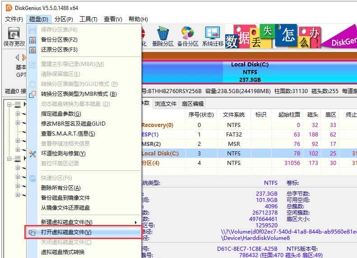
Task: Click the DiskGenius app logo in title bar
Action: pyautogui.click(x=9, y=8)
